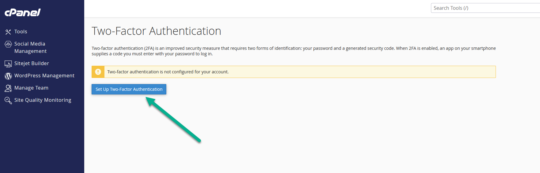Focus the Search Tools input field

(485, 8)
